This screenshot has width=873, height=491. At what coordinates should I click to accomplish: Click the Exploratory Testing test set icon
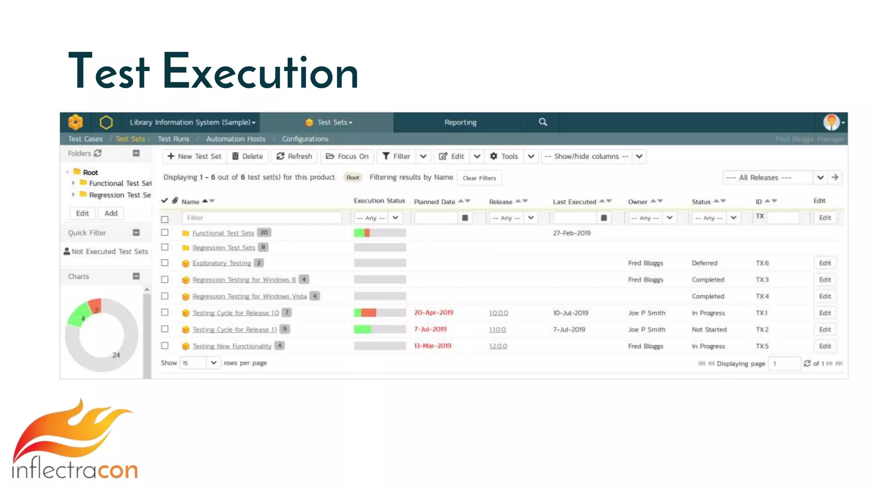pyautogui.click(x=185, y=263)
